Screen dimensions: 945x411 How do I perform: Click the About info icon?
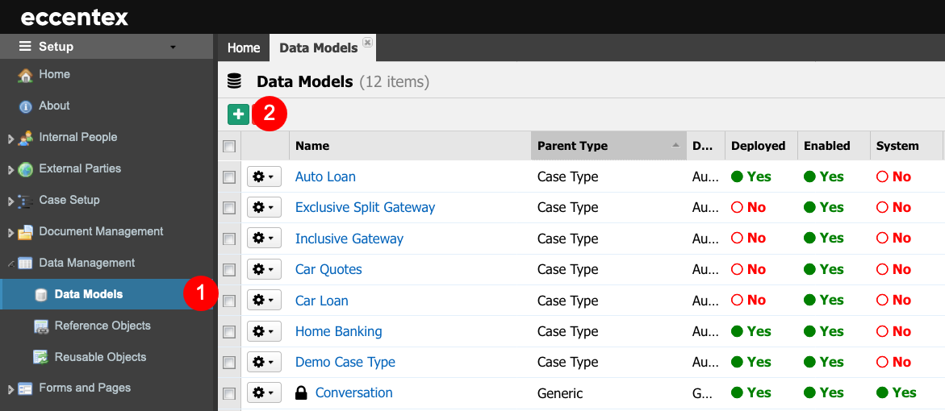point(25,106)
